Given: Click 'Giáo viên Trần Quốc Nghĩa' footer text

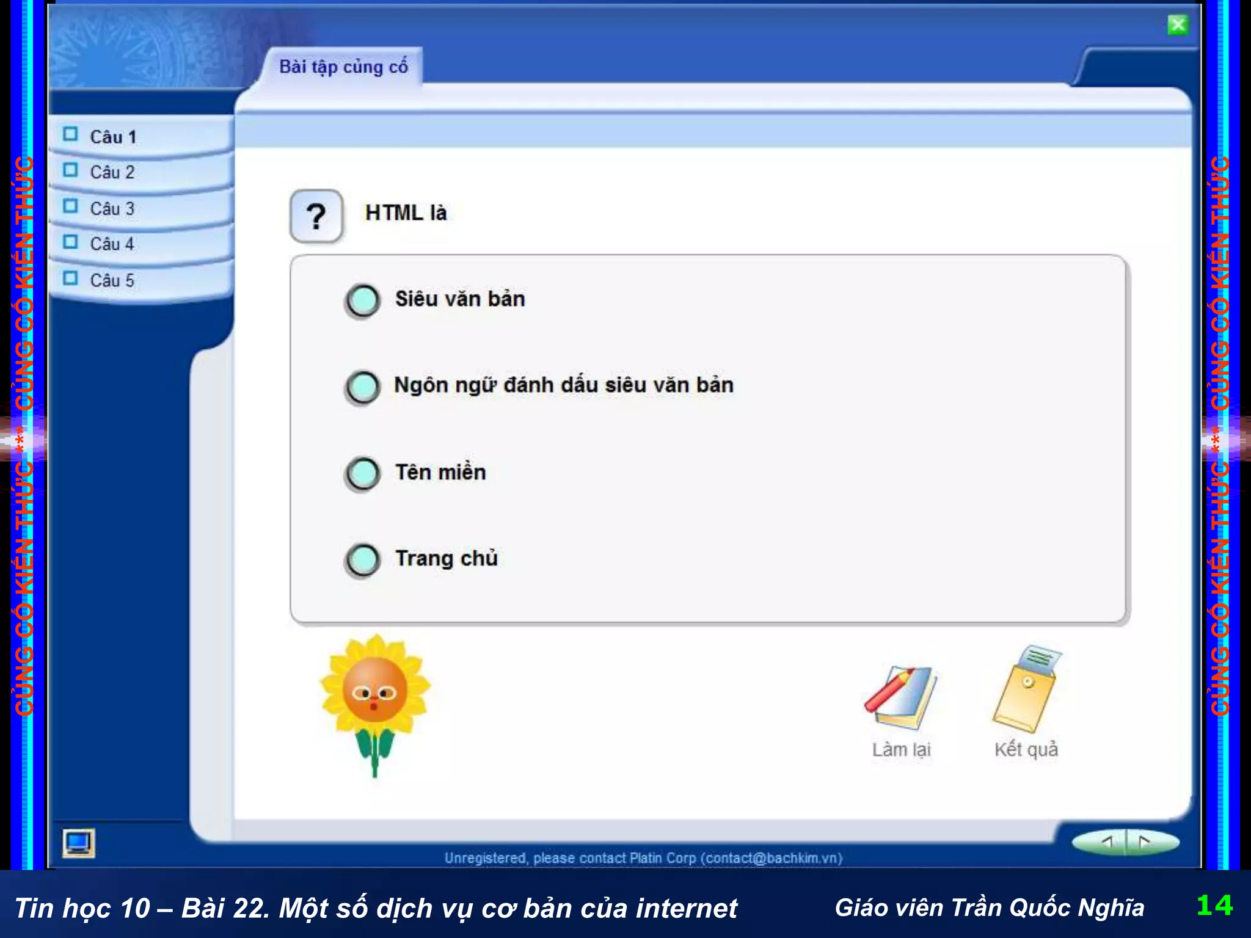Looking at the screenshot, I should pos(989,908).
